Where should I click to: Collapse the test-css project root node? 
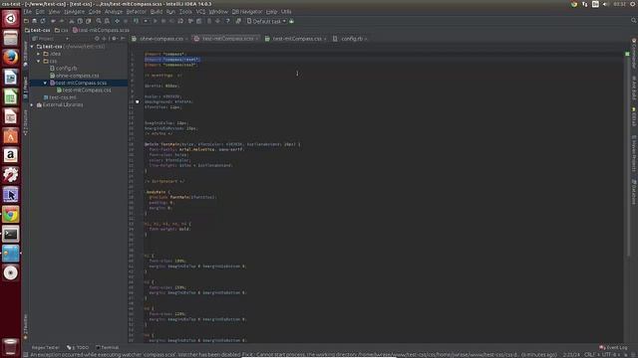(x=32, y=47)
